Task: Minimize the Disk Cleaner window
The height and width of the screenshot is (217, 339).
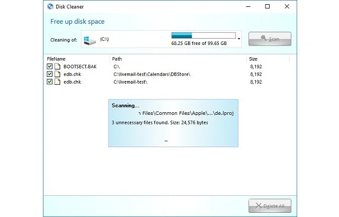Action: point(247,7)
